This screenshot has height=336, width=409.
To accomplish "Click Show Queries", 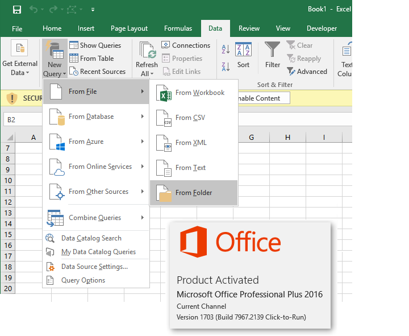I will tap(95, 45).
